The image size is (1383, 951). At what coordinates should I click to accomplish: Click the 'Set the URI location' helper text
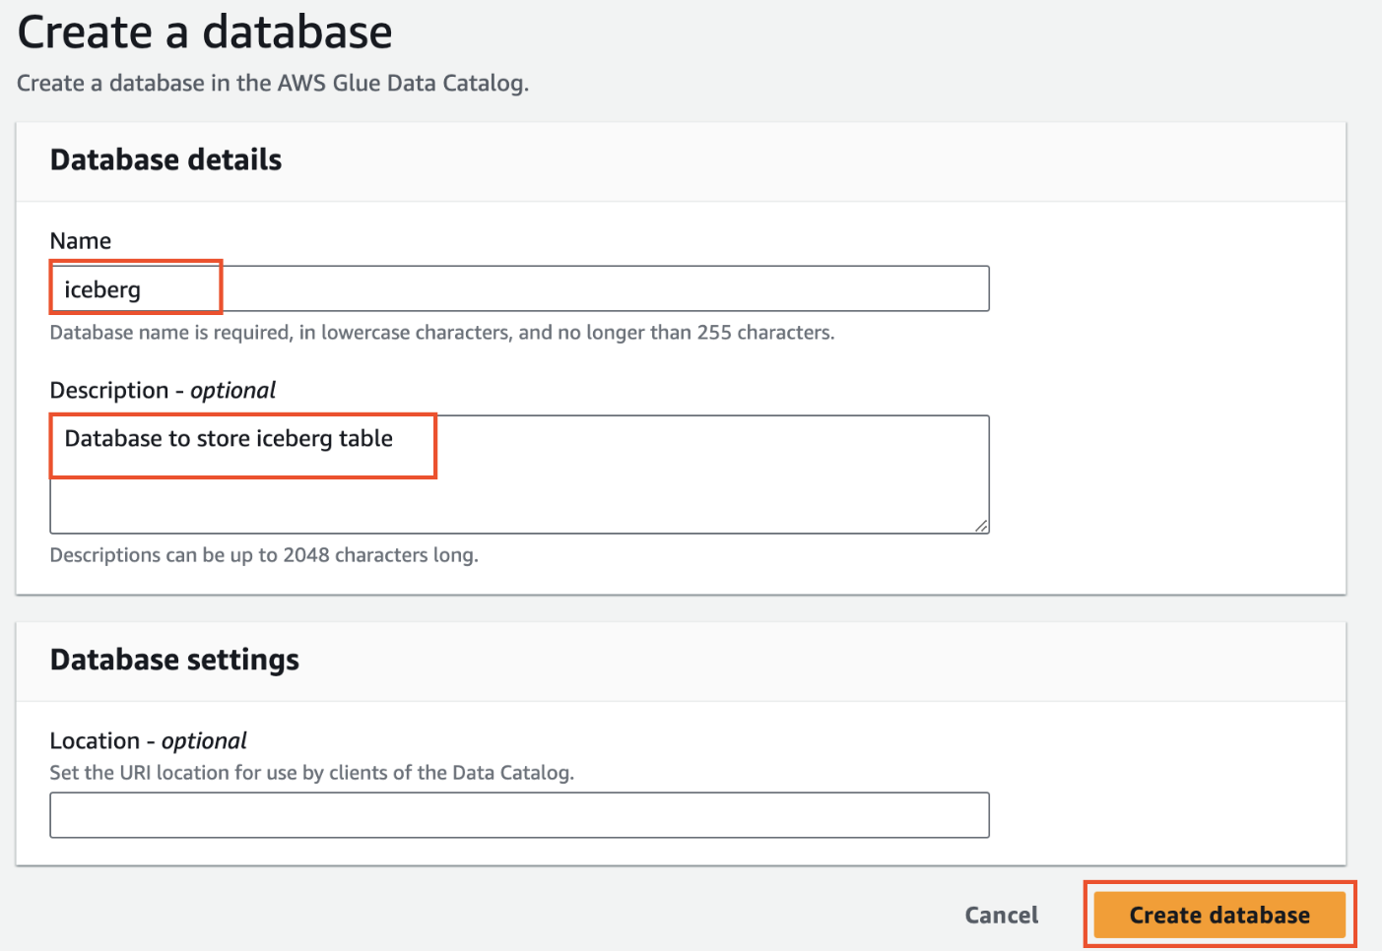tap(311, 773)
